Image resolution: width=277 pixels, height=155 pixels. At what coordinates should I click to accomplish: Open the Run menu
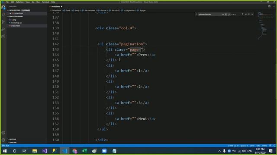point(38,2)
